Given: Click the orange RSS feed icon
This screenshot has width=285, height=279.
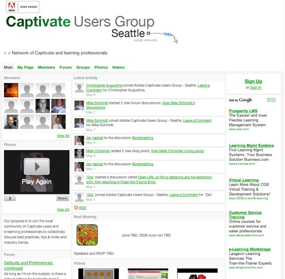Looking at the screenshot, I should point(76,208).
